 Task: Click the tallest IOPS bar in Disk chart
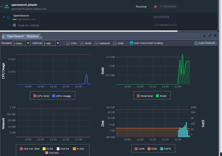[186, 129]
